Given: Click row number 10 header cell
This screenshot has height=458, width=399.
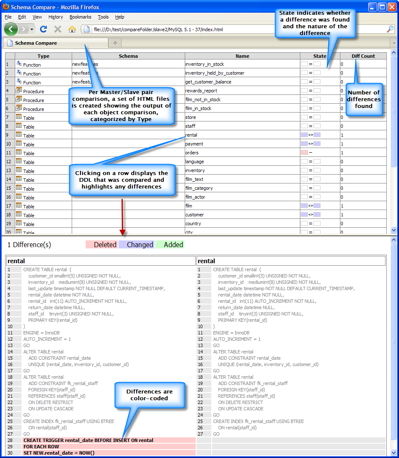Looking at the screenshot, I should [x=10, y=144].
